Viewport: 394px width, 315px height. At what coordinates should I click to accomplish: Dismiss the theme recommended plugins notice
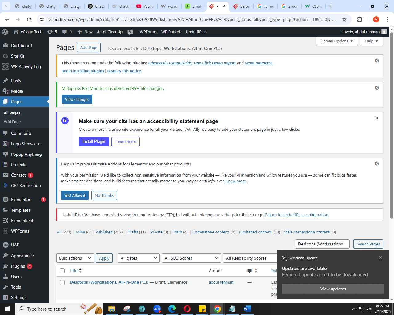pos(377,61)
